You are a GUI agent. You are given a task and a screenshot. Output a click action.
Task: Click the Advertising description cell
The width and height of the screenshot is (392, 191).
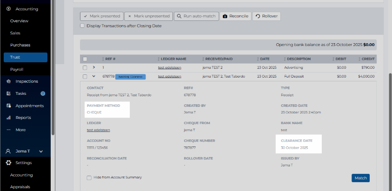(x=293, y=67)
